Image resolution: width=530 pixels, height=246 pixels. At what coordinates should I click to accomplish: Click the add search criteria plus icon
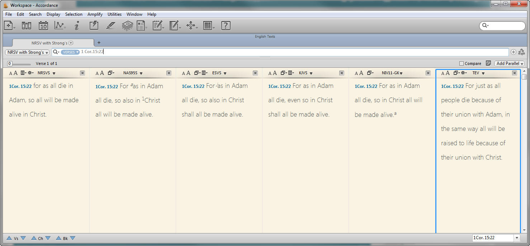click(x=513, y=52)
